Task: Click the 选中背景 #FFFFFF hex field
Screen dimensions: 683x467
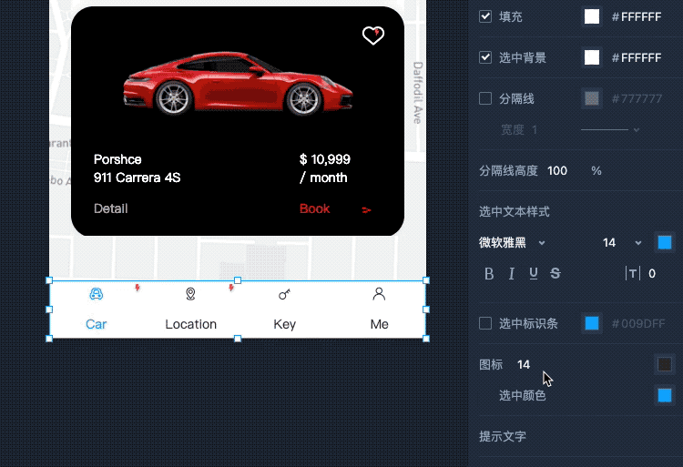Action: [x=637, y=57]
